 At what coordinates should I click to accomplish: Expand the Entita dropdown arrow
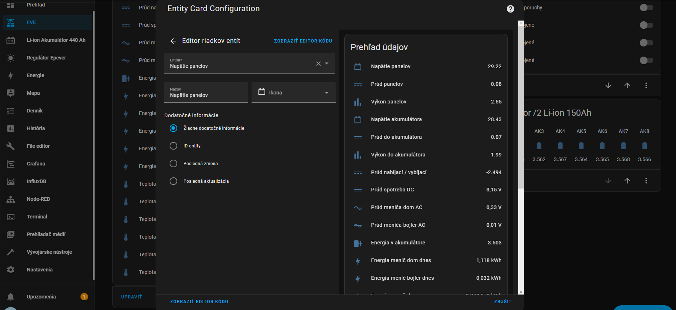[327, 63]
